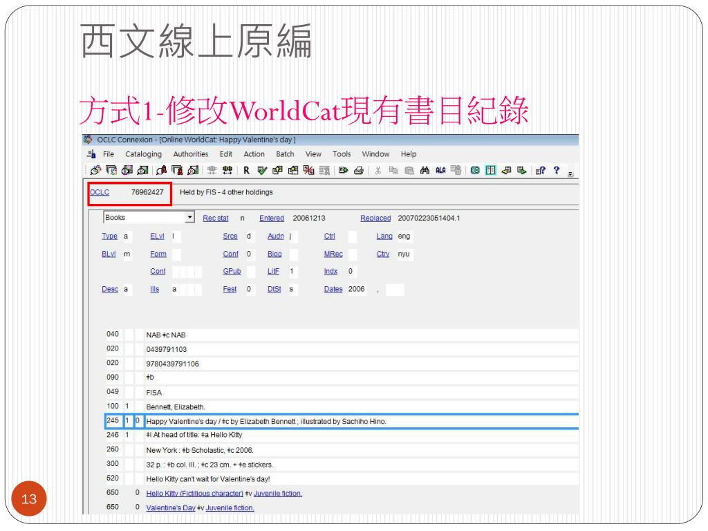Click the Type fixed-field link
The width and height of the screenshot is (708, 531).
click(x=109, y=236)
